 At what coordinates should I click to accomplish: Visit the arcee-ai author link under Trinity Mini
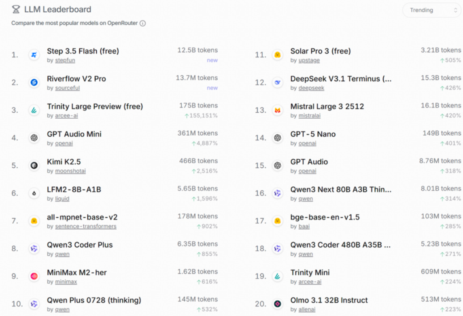(309, 282)
